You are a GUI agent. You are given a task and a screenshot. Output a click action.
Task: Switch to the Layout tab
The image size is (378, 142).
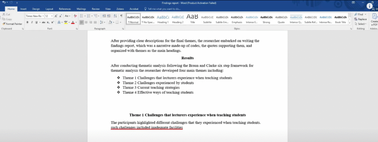coord(49,9)
